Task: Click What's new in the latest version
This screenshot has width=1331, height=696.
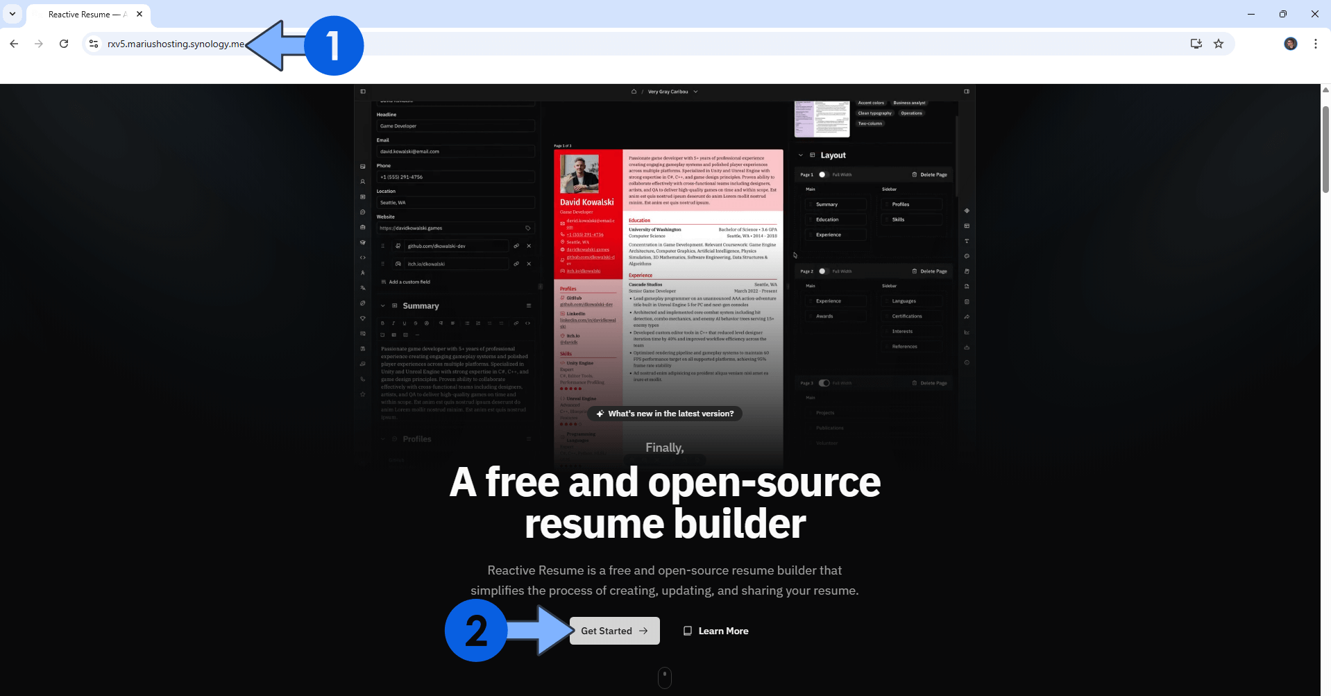Action: point(664,414)
